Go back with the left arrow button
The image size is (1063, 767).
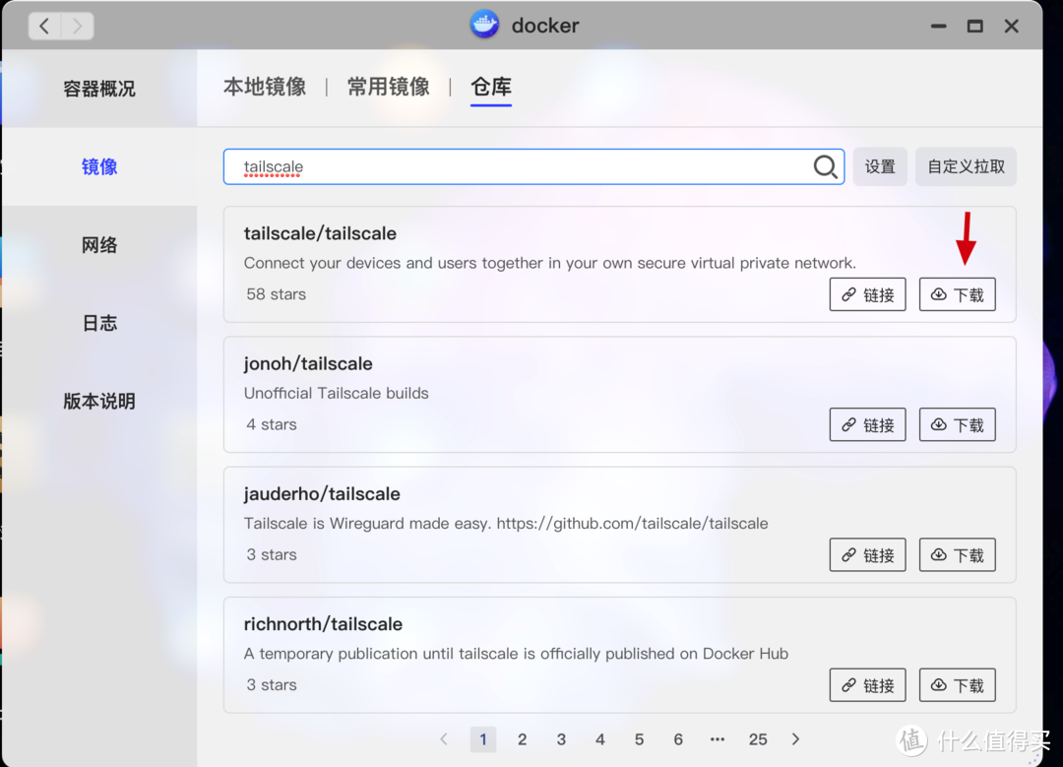point(44,27)
